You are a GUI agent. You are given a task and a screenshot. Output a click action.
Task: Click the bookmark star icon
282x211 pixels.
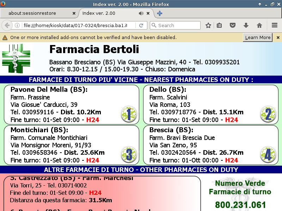click(x=208, y=25)
